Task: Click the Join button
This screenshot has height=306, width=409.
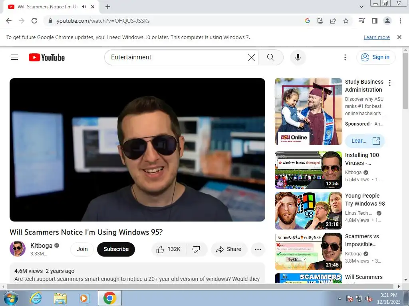Action: click(x=82, y=249)
